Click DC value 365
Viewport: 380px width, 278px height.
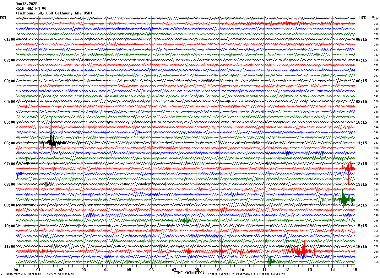tap(376, 262)
